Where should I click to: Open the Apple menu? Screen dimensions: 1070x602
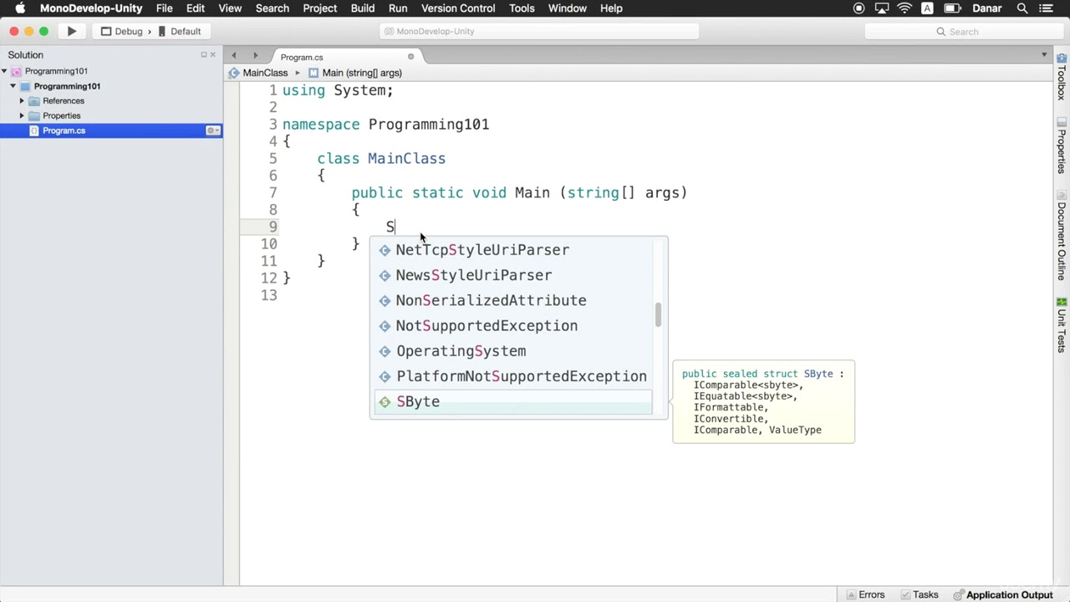click(x=20, y=8)
